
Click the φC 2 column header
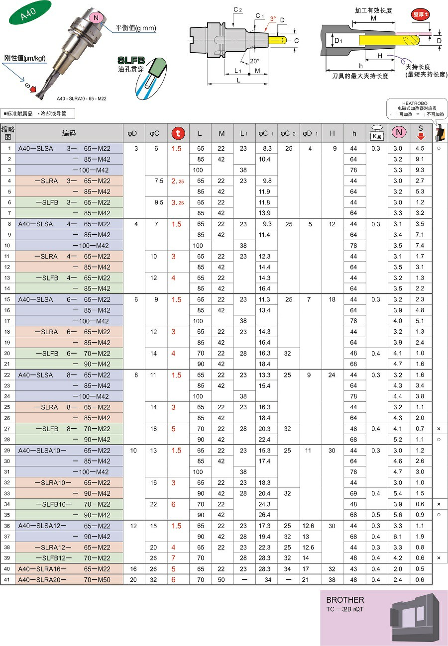(288, 133)
